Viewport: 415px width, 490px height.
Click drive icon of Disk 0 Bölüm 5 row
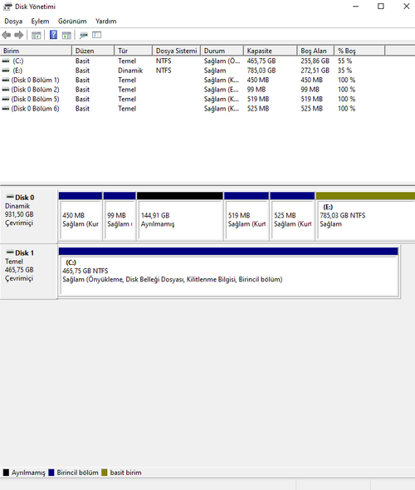[6, 99]
